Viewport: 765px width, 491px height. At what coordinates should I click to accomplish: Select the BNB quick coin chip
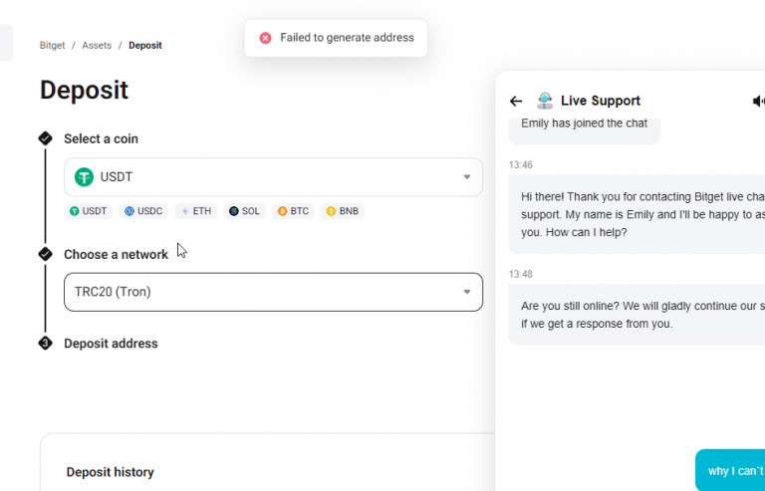pos(342,211)
